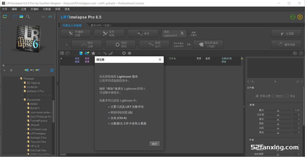Click the copy circle icon above preview

click(295, 53)
